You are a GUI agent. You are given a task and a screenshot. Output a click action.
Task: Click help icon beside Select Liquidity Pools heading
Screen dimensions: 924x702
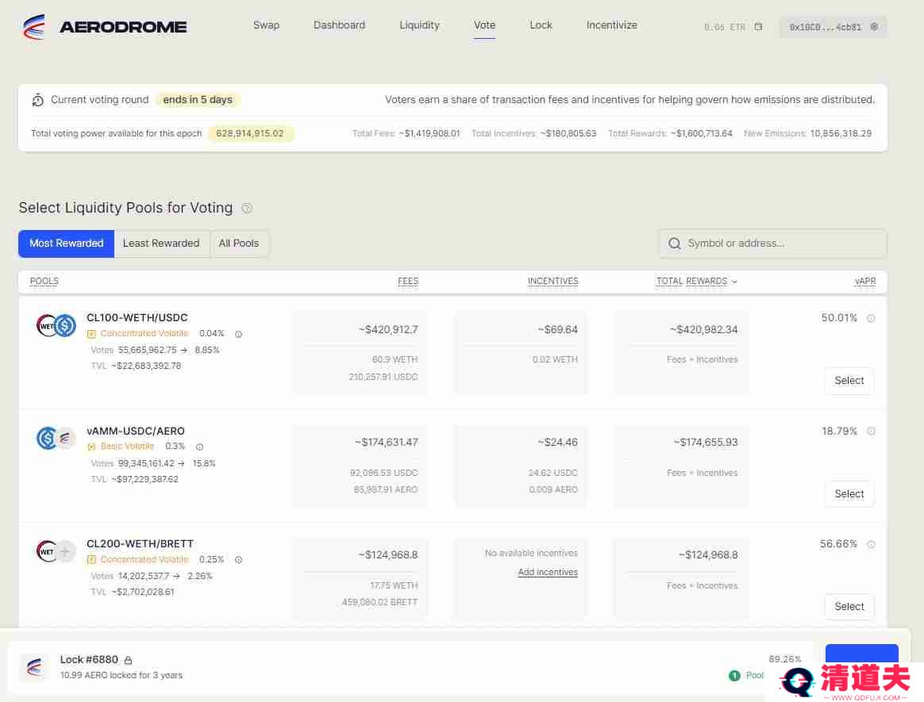[x=247, y=209]
